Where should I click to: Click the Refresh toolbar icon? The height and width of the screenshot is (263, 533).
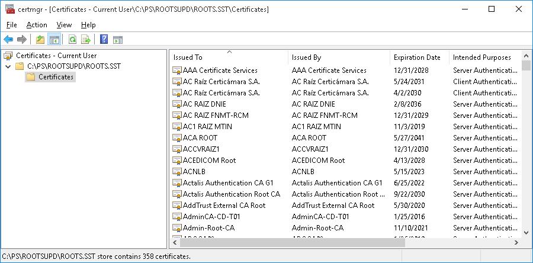click(72, 40)
